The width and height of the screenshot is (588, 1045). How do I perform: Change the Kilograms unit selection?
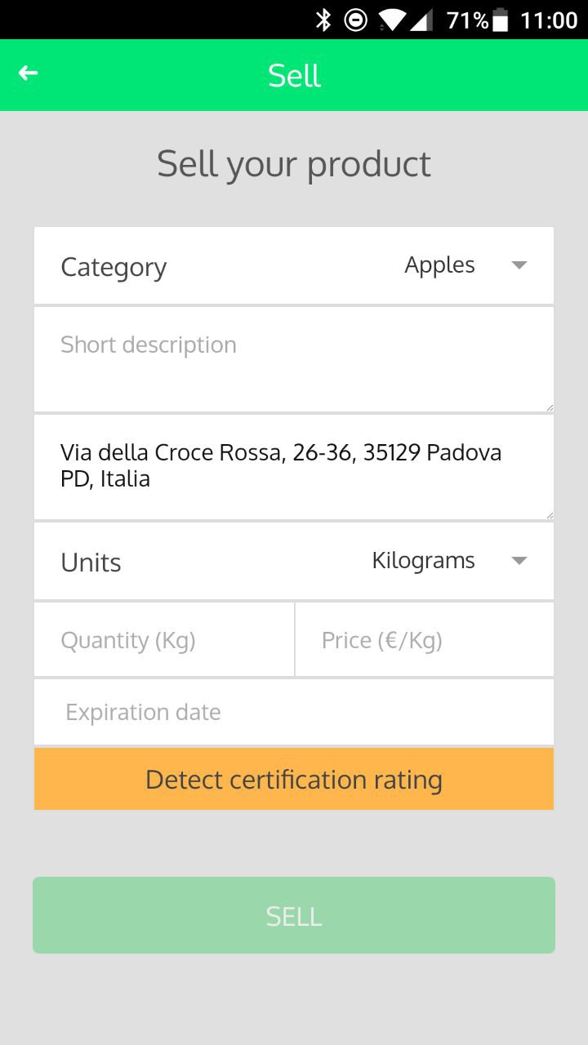click(x=423, y=561)
